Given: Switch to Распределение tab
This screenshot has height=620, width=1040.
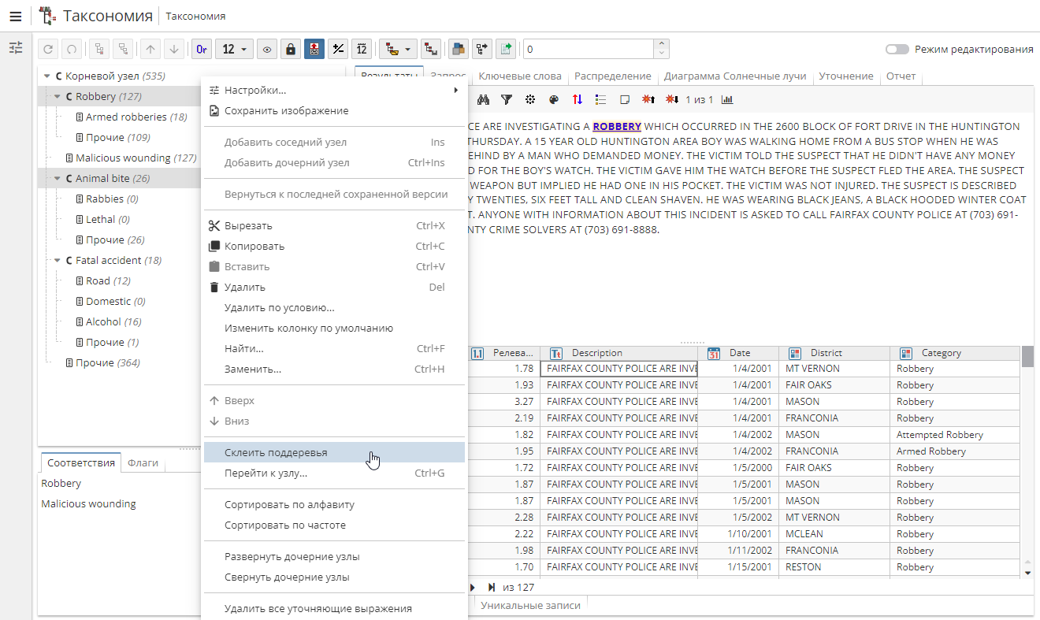Looking at the screenshot, I should 612,76.
